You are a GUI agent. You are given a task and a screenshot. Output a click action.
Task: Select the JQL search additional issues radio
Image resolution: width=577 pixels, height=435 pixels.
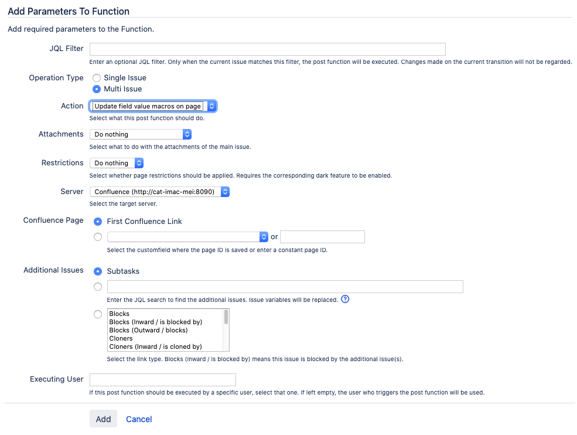tap(98, 287)
